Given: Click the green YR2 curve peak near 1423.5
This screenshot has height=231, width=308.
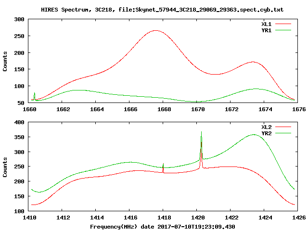Looking at the screenshot, I should [254, 135].
